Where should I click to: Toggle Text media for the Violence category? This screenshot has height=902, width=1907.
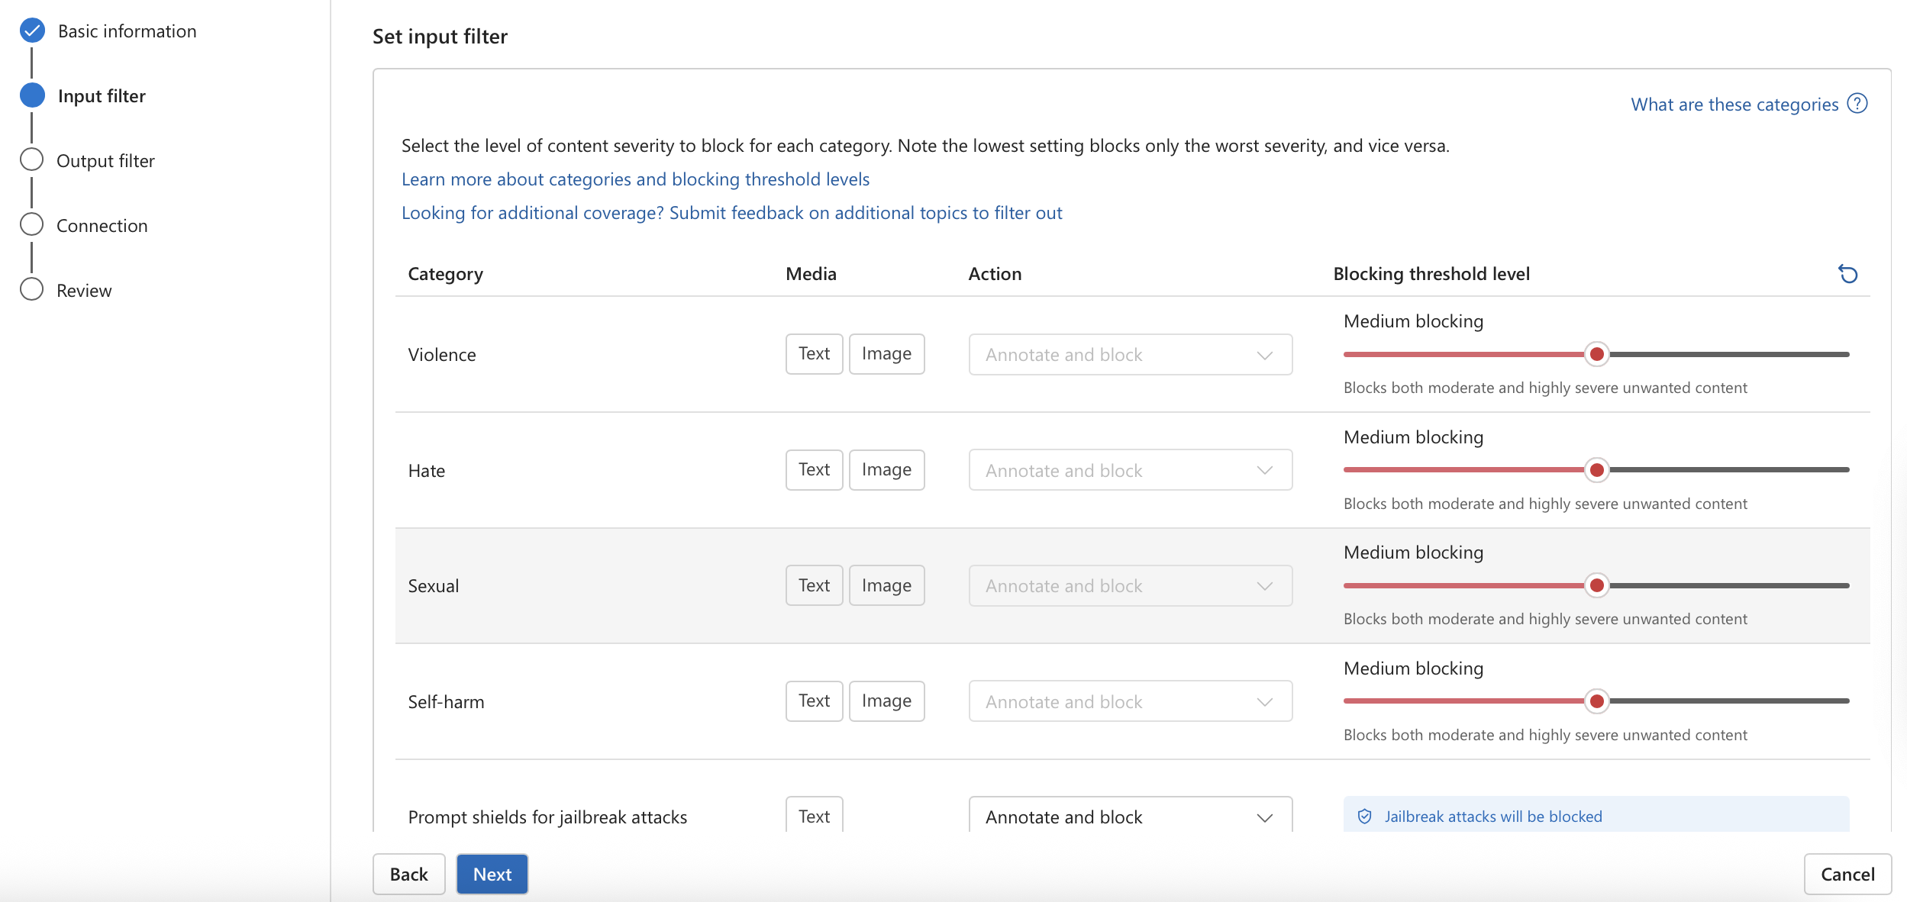pos(814,353)
